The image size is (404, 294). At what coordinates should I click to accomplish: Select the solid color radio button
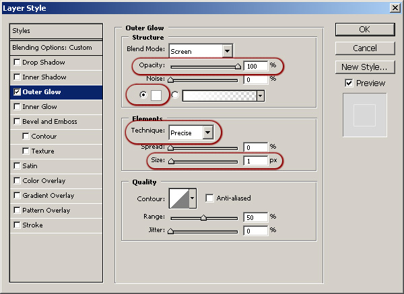(143, 96)
